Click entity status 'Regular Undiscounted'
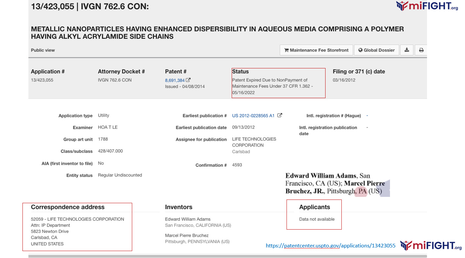This screenshot has width=465, height=258. pyautogui.click(x=120, y=175)
